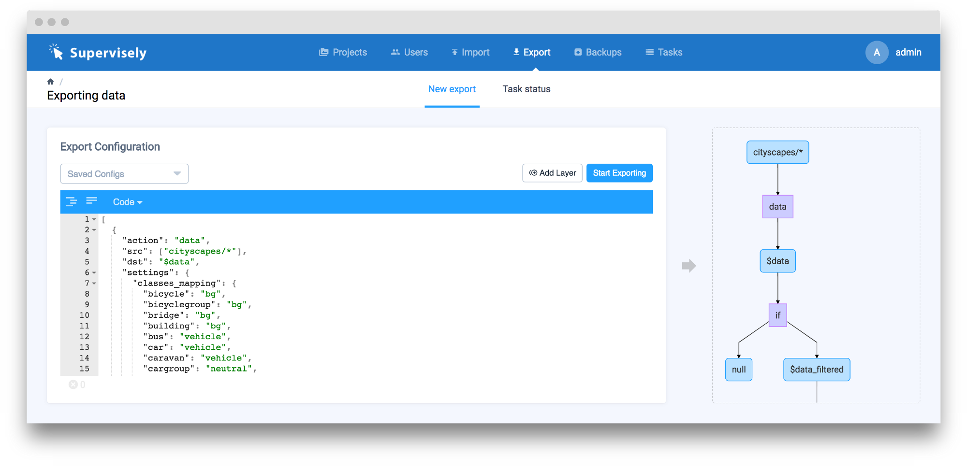Click the Import upload icon in navbar

[x=454, y=52]
